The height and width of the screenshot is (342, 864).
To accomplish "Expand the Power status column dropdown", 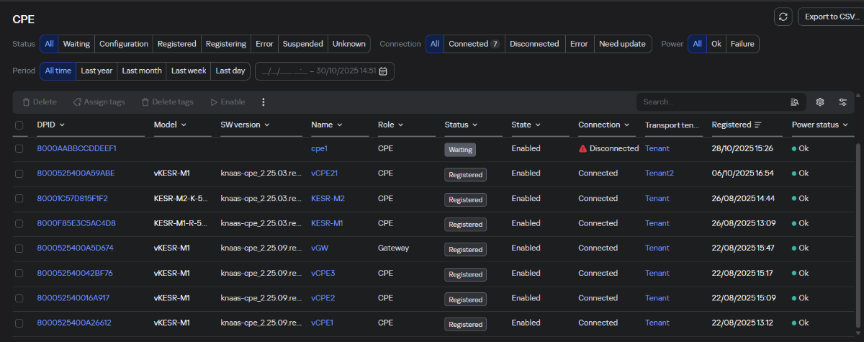I will pos(845,125).
